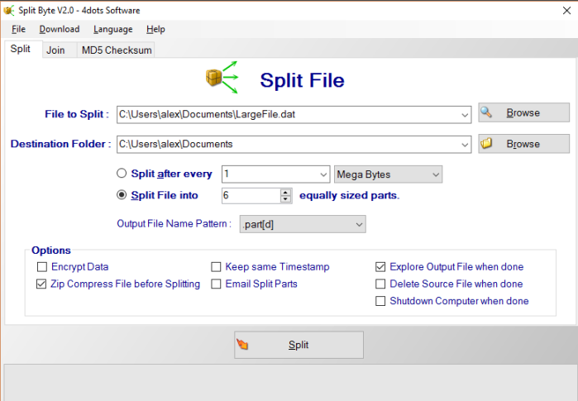Decrease number of parts with down spinner arrow

[x=285, y=199]
